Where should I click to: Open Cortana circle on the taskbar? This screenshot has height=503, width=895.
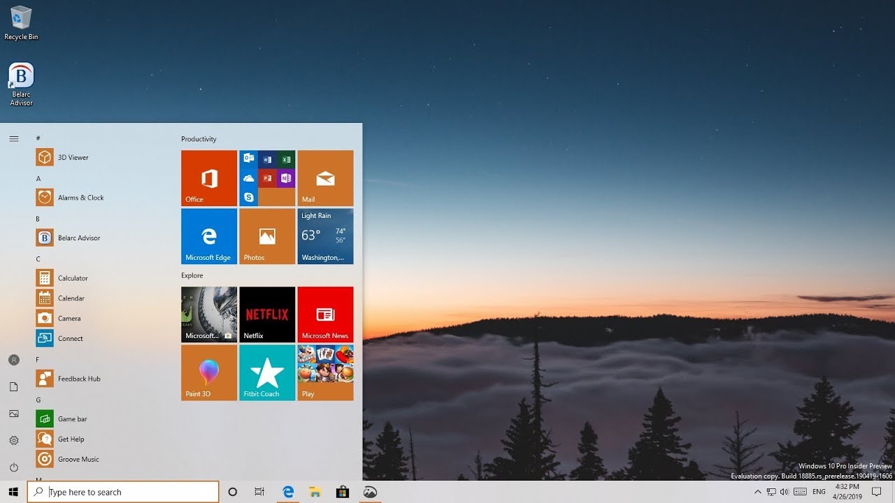pyautogui.click(x=233, y=492)
